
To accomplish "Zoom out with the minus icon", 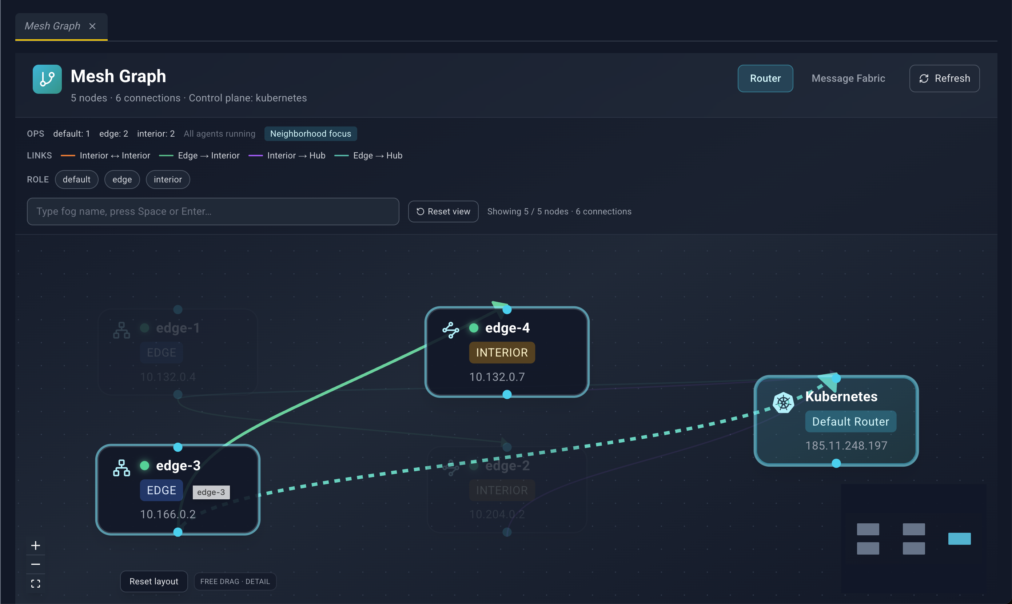I will coord(35,564).
